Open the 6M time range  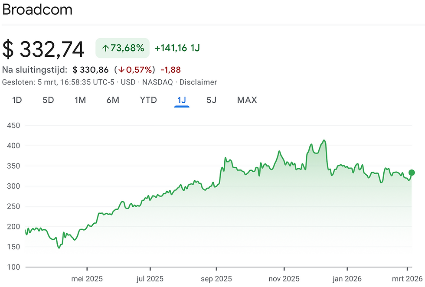point(113,100)
